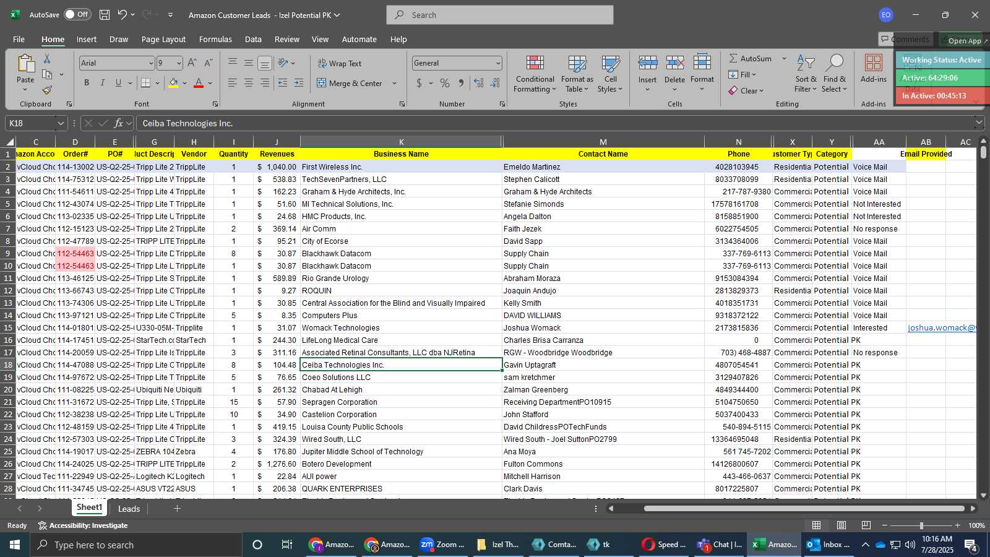Click the Insert Function fx icon
Viewport: 990px width, 557px height.
(x=118, y=123)
